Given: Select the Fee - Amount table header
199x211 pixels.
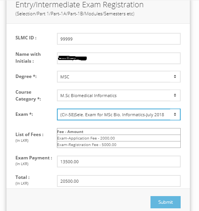Looking at the screenshot, I should pos(118,131).
